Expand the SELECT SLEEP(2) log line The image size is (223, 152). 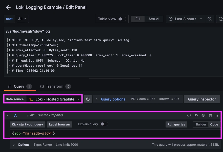tap(10, 40)
